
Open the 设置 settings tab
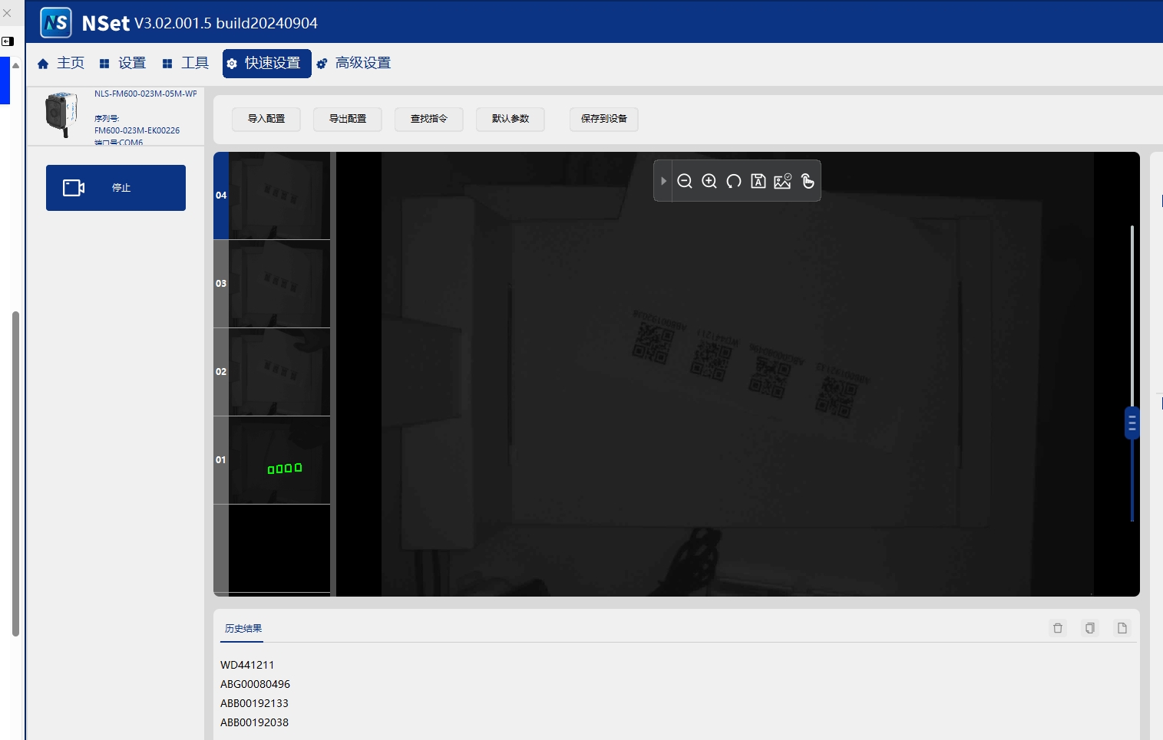pyautogui.click(x=123, y=63)
